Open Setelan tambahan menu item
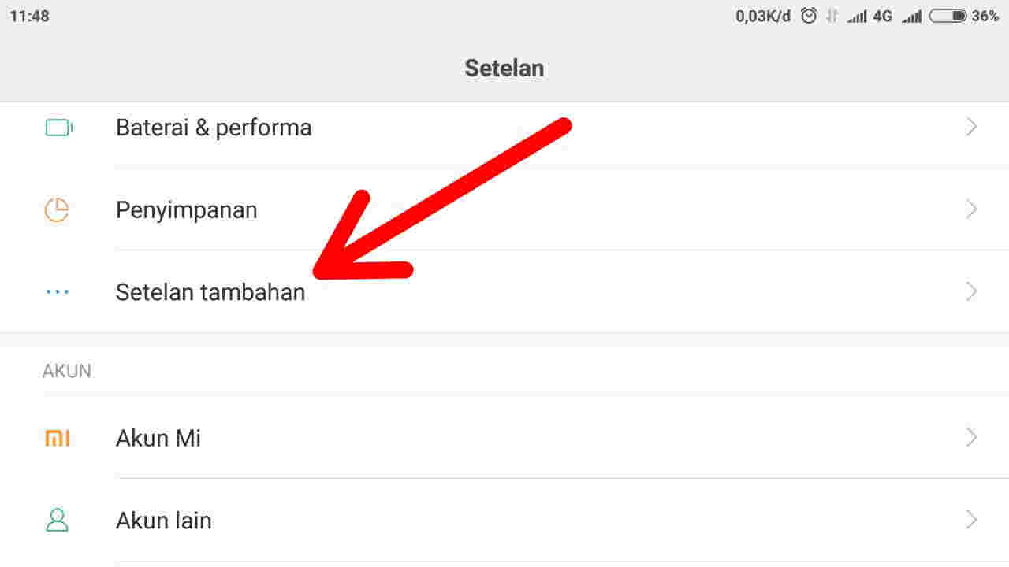Screen dimensions: 1009x567 (x=210, y=293)
